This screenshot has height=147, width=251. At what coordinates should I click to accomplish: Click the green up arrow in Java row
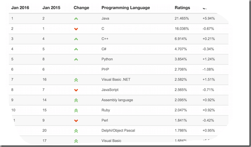[76, 19]
